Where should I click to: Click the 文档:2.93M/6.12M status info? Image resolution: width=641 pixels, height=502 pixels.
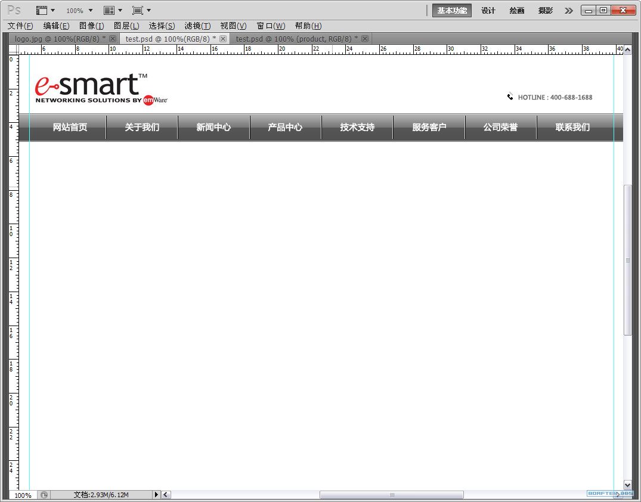click(101, 495)
